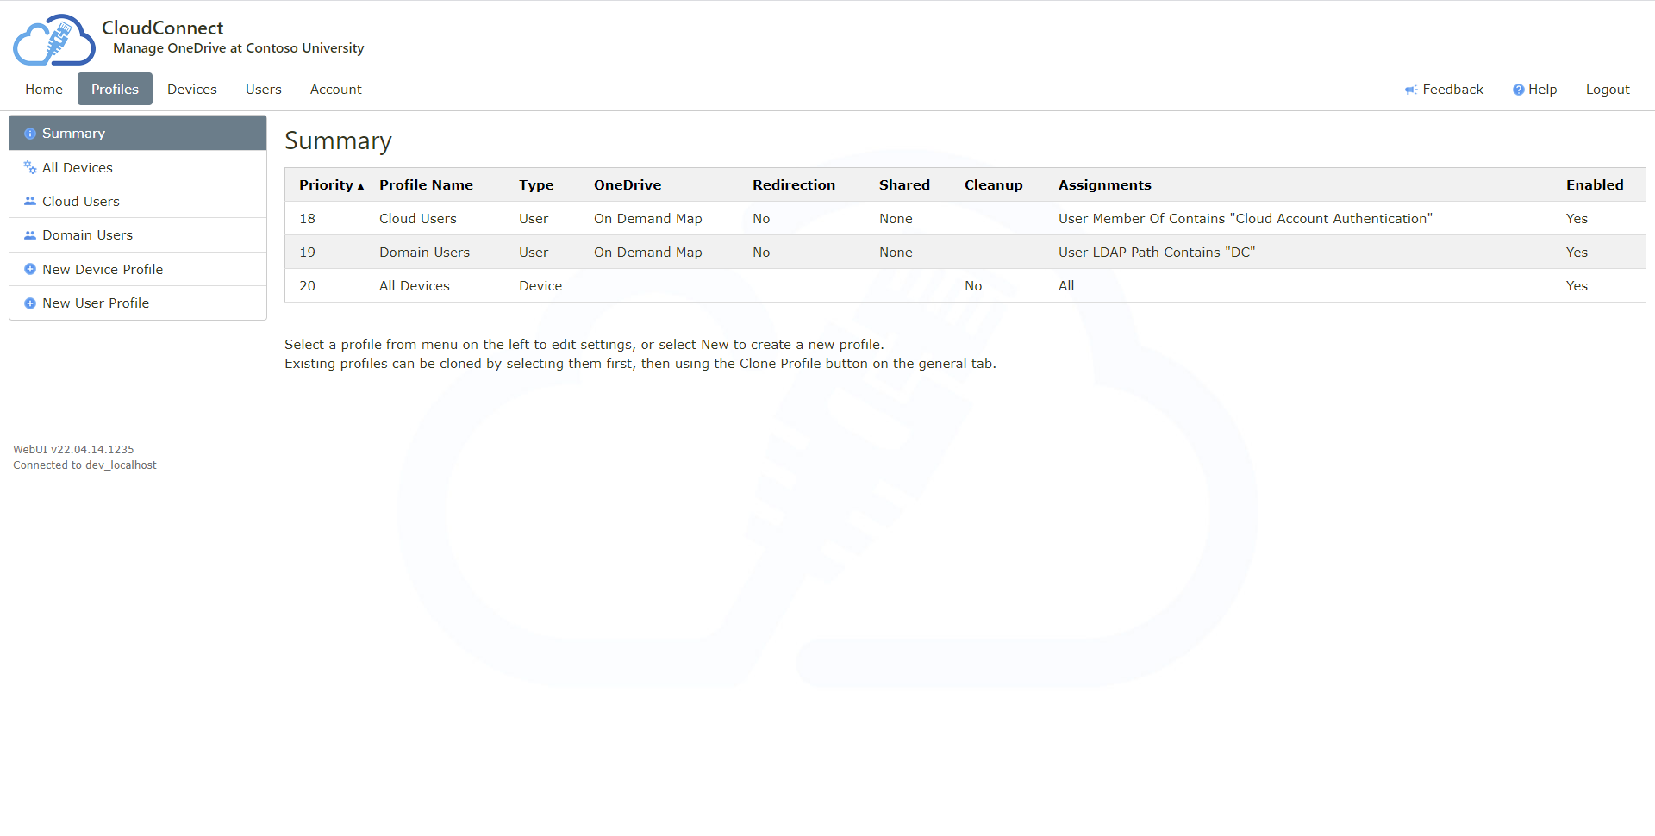Screen dimensions: 1655x836
Task: Click the New Device Profile plus icon
Action: coord(30,270)
